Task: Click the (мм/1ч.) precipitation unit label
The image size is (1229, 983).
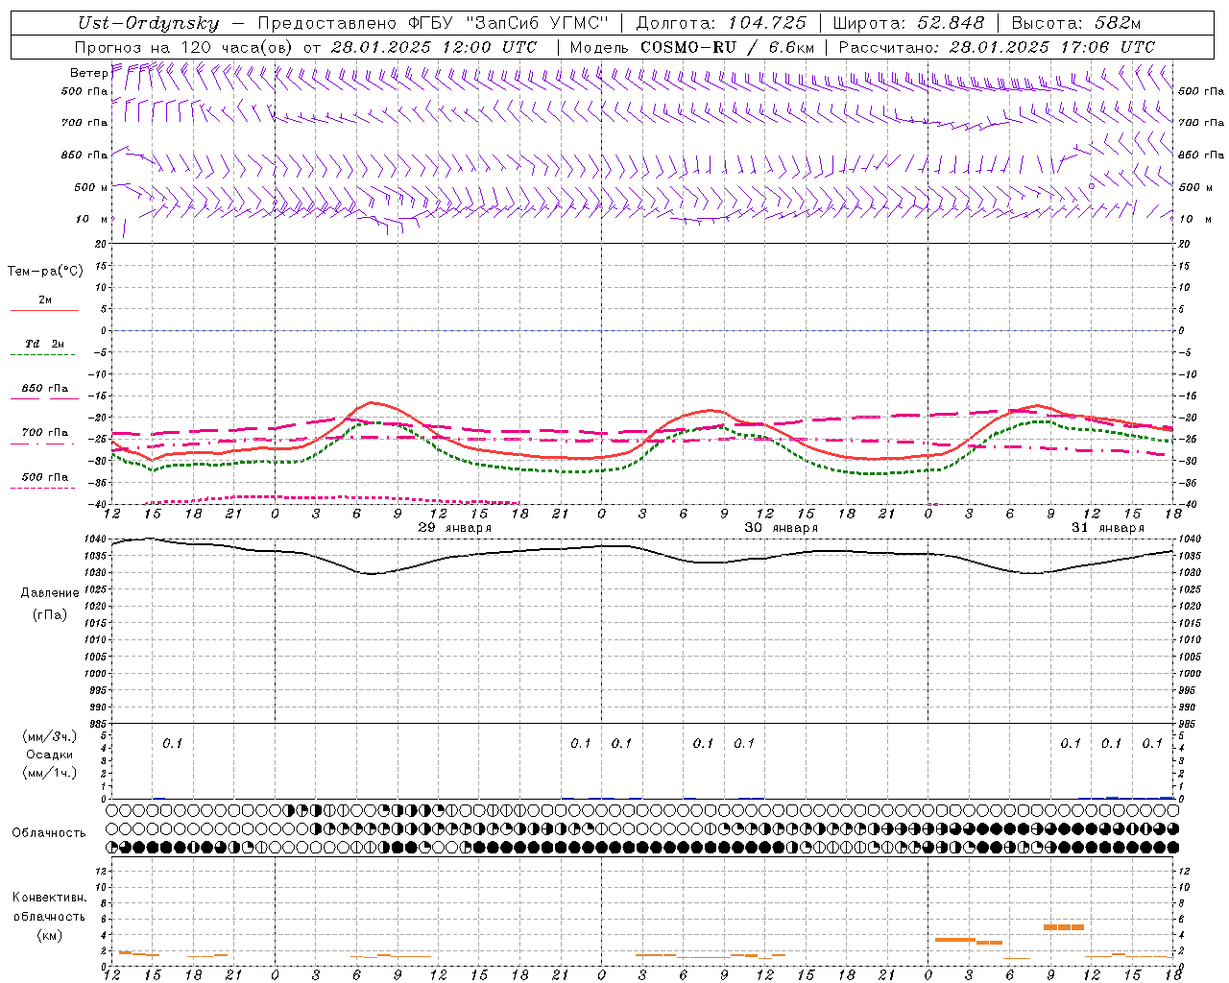Action: click(x=50, y=773)
